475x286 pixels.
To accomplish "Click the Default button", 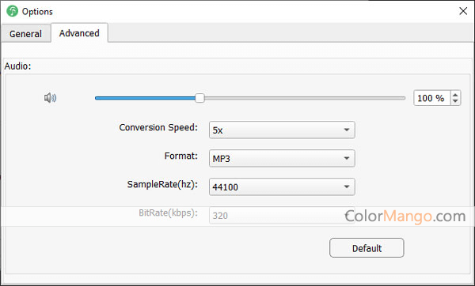I will (x=367, y=248).
